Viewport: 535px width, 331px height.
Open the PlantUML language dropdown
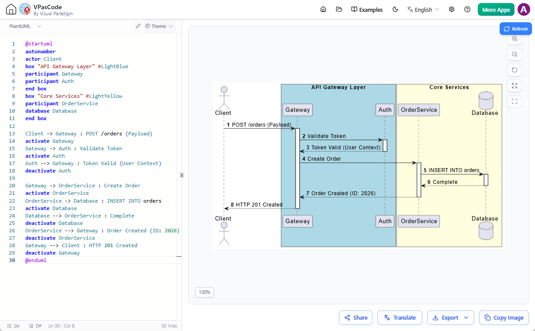click(x=25, y=26)
